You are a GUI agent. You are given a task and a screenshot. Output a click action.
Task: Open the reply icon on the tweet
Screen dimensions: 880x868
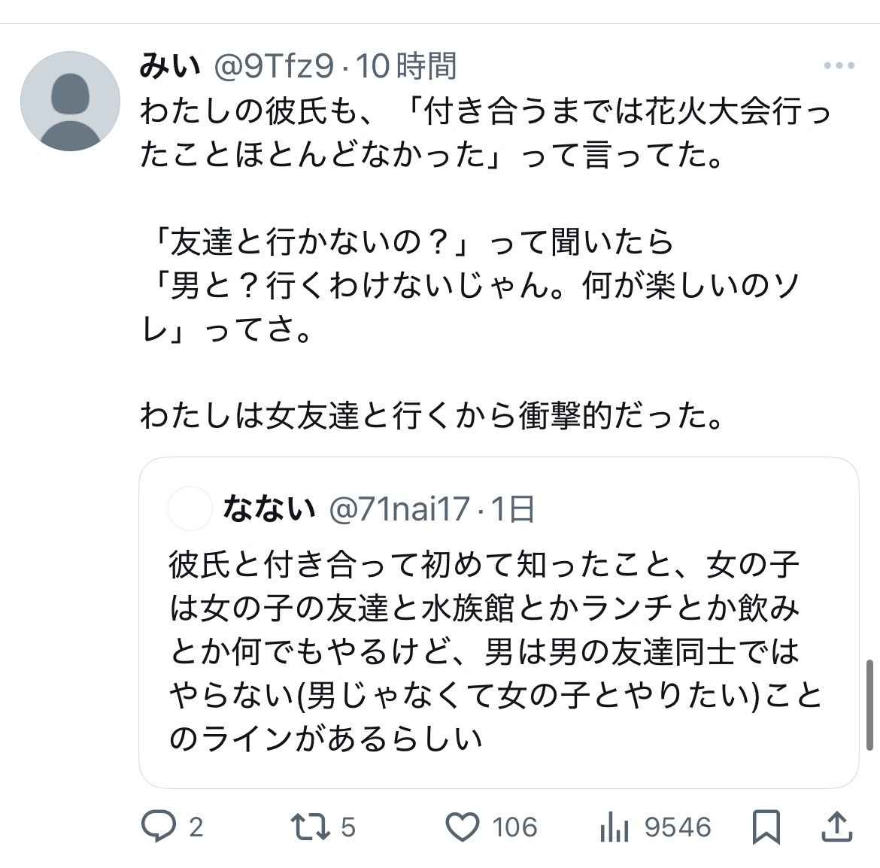click(158, 827)
